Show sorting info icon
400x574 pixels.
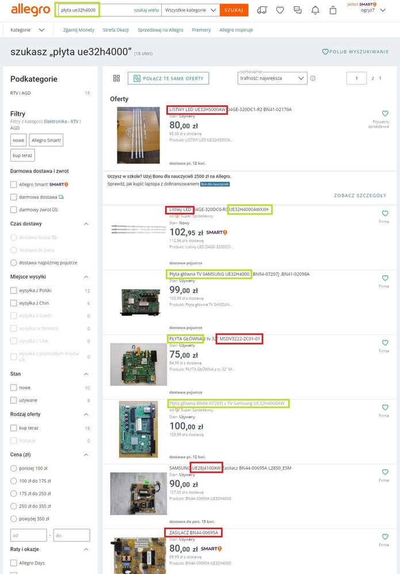[313, 78]
